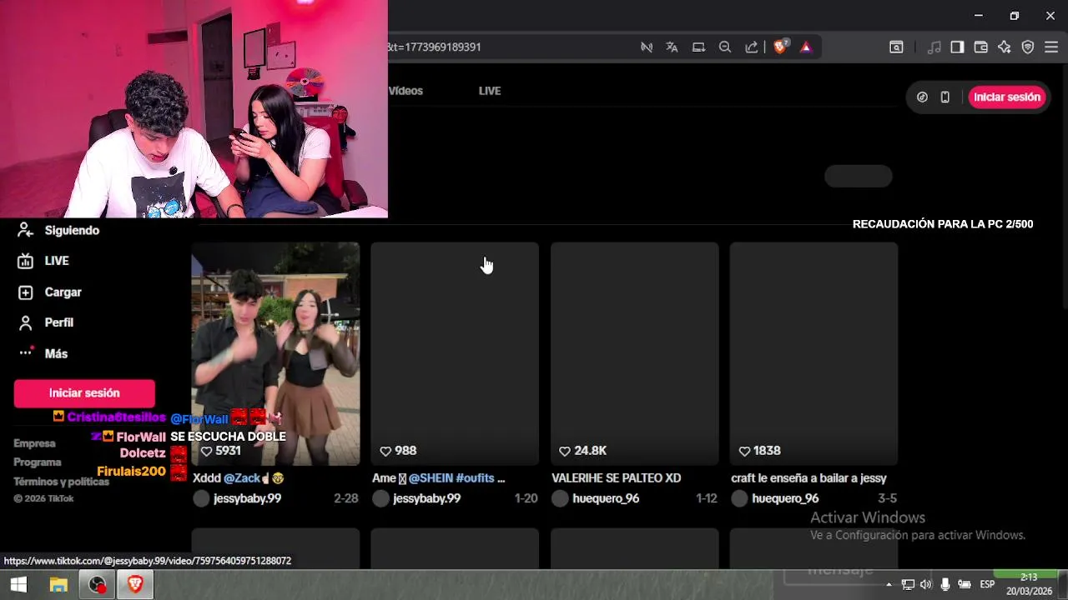
Task: Open the video card with 24.8K likes
Action: 634,354
